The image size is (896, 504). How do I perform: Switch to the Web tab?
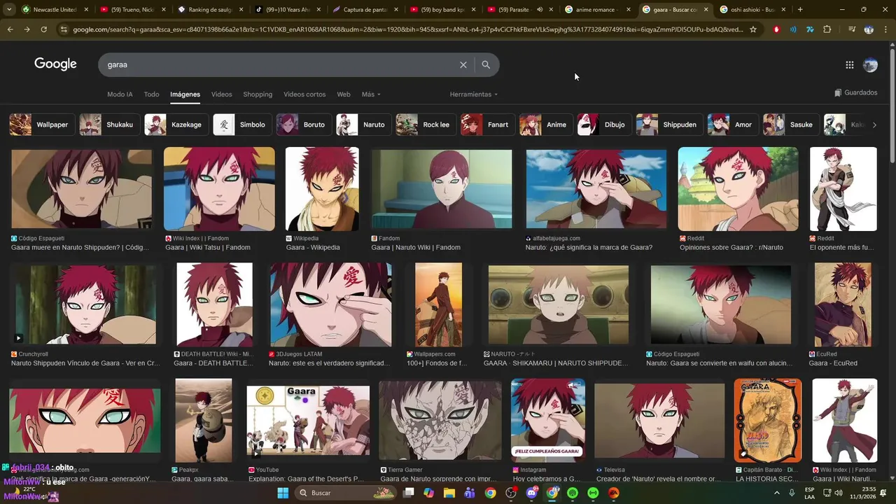tap(344, 94)
